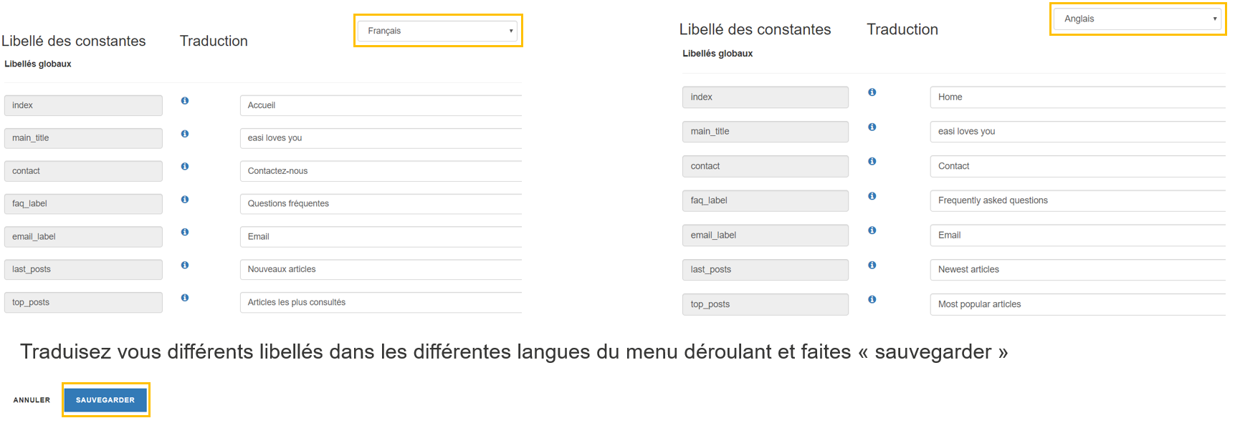Click info icon beside Nouveaux articles field
This screenshot has width=1235, height=423.
point(185,265)
